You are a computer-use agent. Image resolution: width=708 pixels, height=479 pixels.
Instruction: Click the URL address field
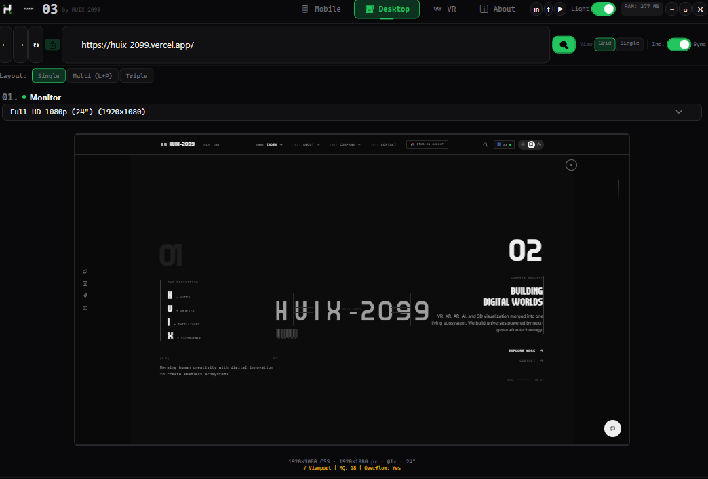pos(305,45)
